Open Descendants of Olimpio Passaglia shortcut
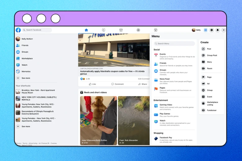Image resolution: width=242 pixels, height=161 pixels. [35, 112]
